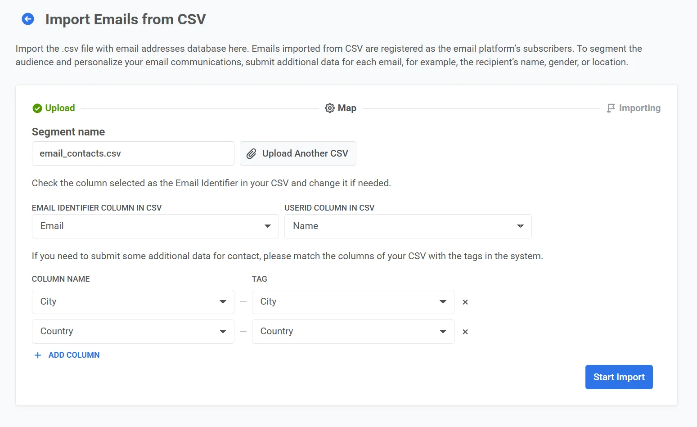The width and height of the screenshot is (697, 427).
Task: Select the Importing step label
Action: 640,108
